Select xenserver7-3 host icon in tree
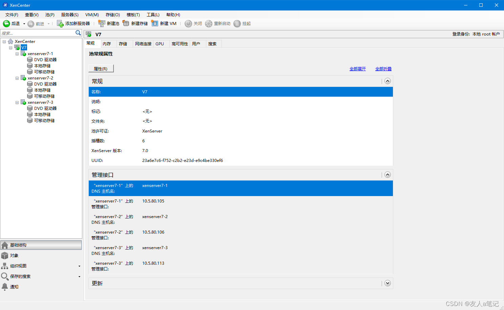The width and height of the screenshot is (504, 310). click(x=23, y=102)
